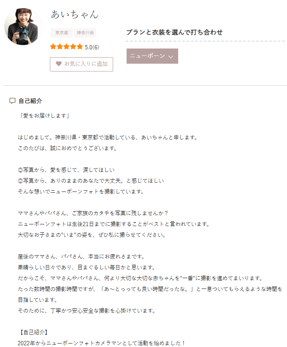The image size is (287, 347).
Task: Open the 5.0(6) review score
Action: [92, 47]
